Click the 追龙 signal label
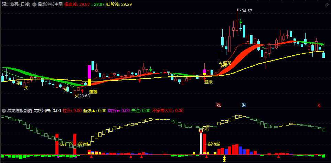This screenshot has width=331, height=163. [x=227, y=63]
